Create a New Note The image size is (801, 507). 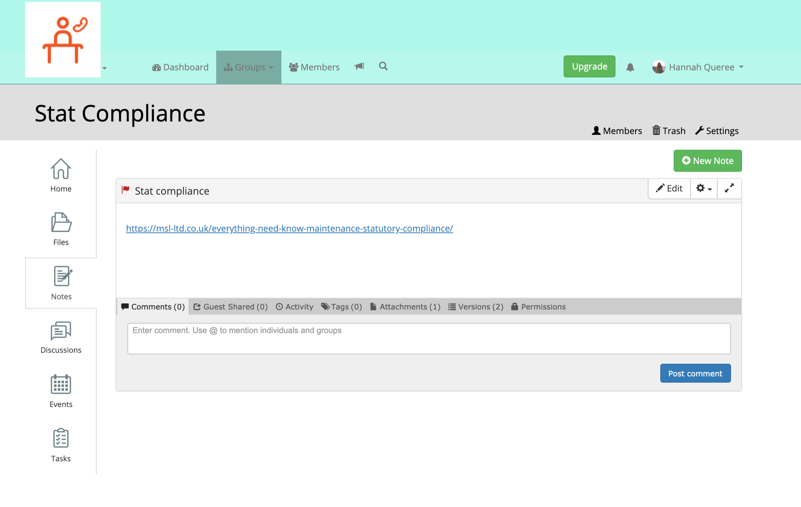click(707, 161)
